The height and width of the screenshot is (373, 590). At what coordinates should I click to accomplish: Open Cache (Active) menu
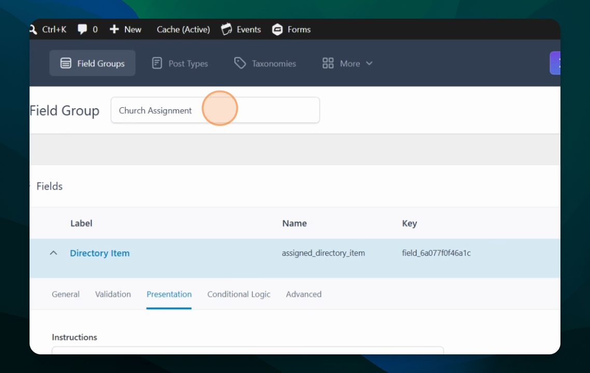click(183, 30)
